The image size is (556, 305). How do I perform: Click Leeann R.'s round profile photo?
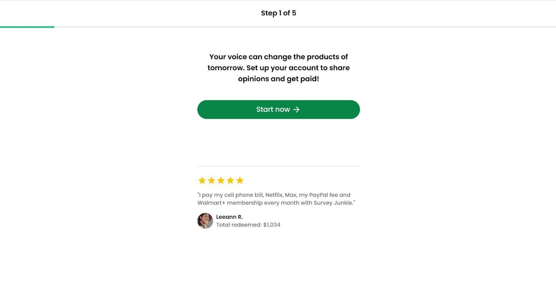205,221
